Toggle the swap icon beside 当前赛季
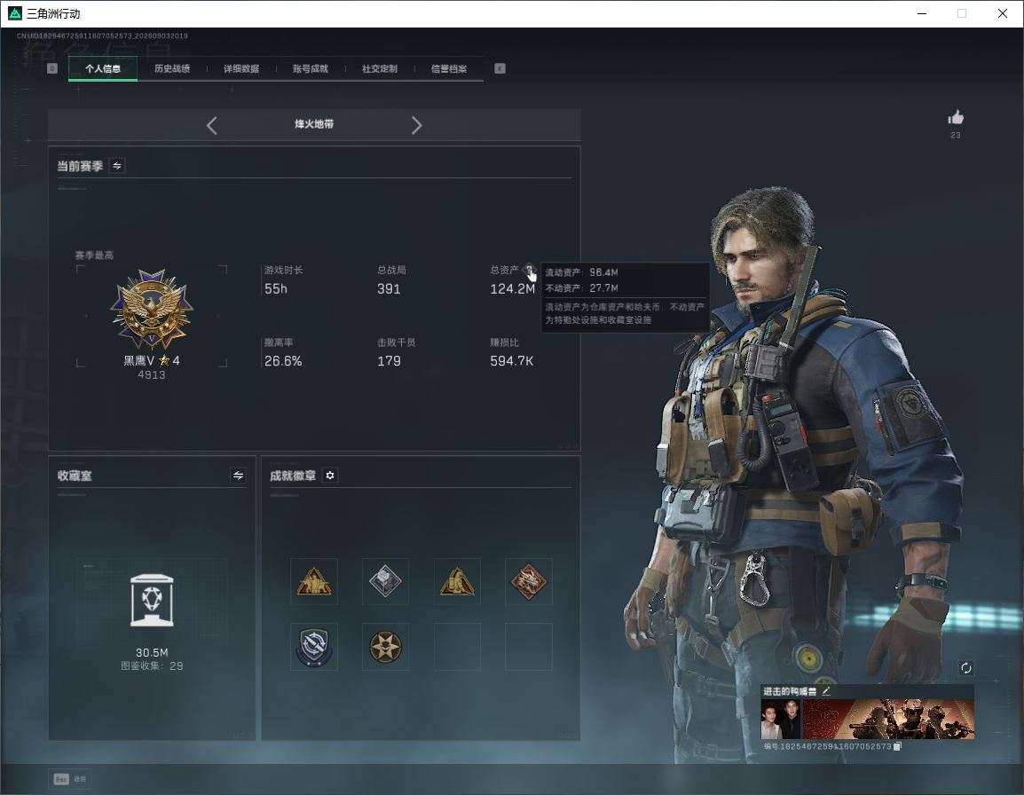This screenshot has height=795, width=1024. (117, 166)
